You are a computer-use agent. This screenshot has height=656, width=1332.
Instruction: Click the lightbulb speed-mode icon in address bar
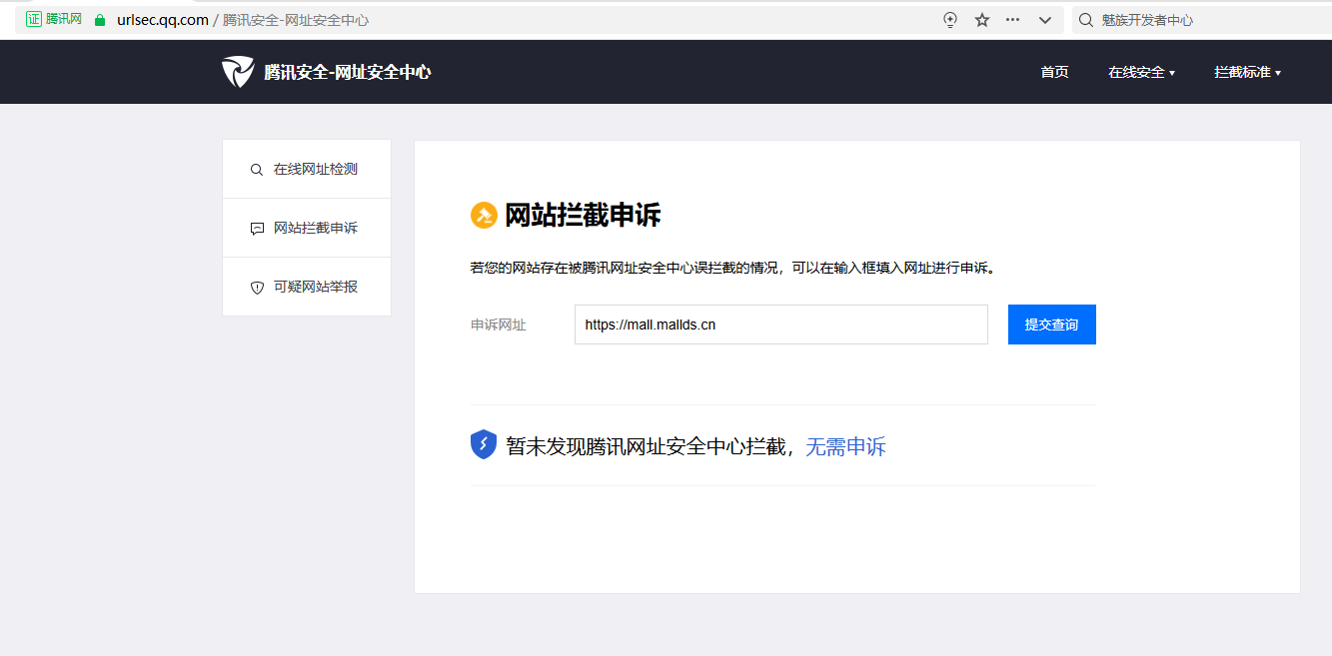pos(950,20)
